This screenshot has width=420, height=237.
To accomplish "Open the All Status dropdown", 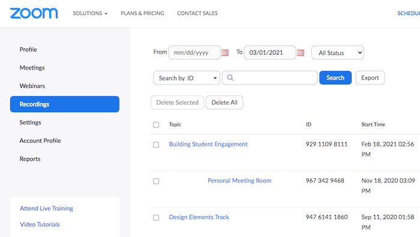I will [x=337, y=53].
